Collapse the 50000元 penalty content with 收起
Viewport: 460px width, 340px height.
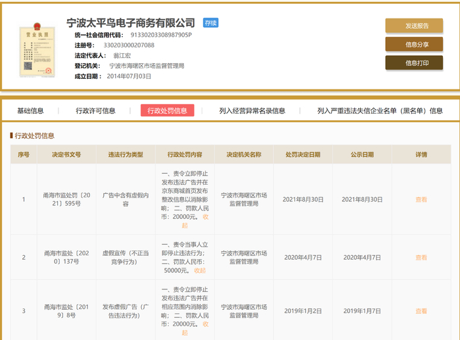point(199,270)
